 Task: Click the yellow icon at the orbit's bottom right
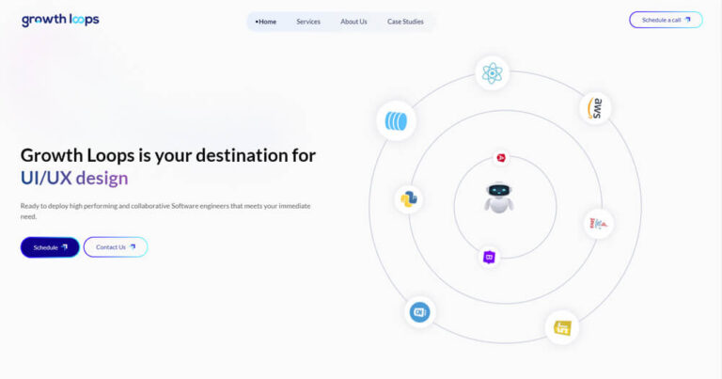tap(562, 327)
